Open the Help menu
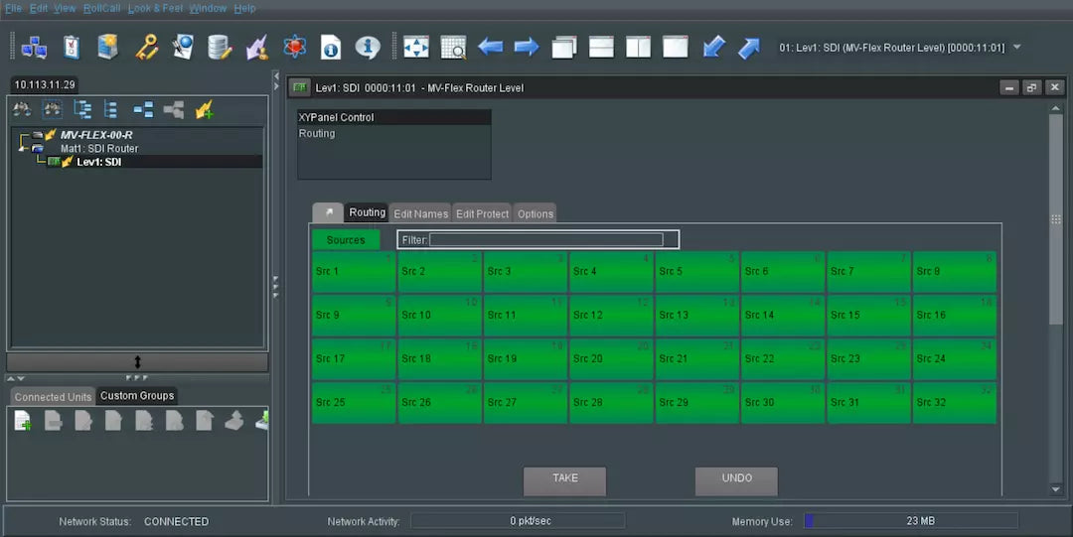 click(245, 8)
